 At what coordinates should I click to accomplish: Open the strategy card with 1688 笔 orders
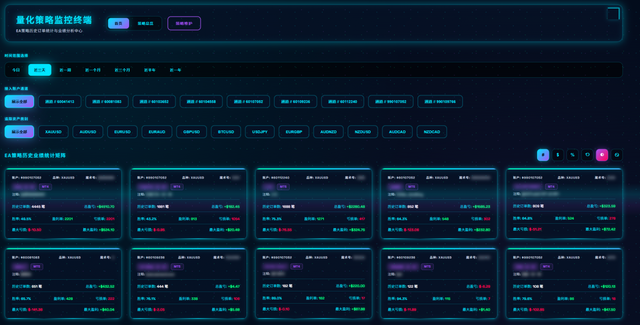314,204
